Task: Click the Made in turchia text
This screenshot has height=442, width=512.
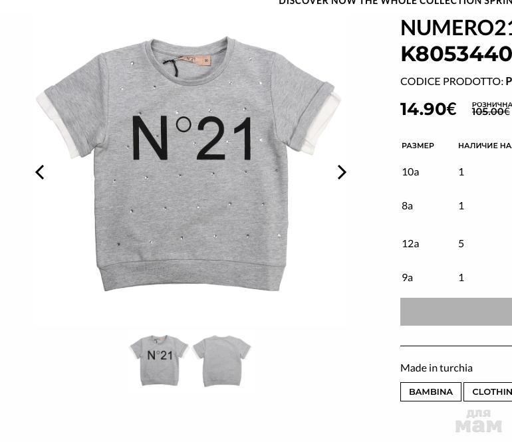Action: coord(436,368)
